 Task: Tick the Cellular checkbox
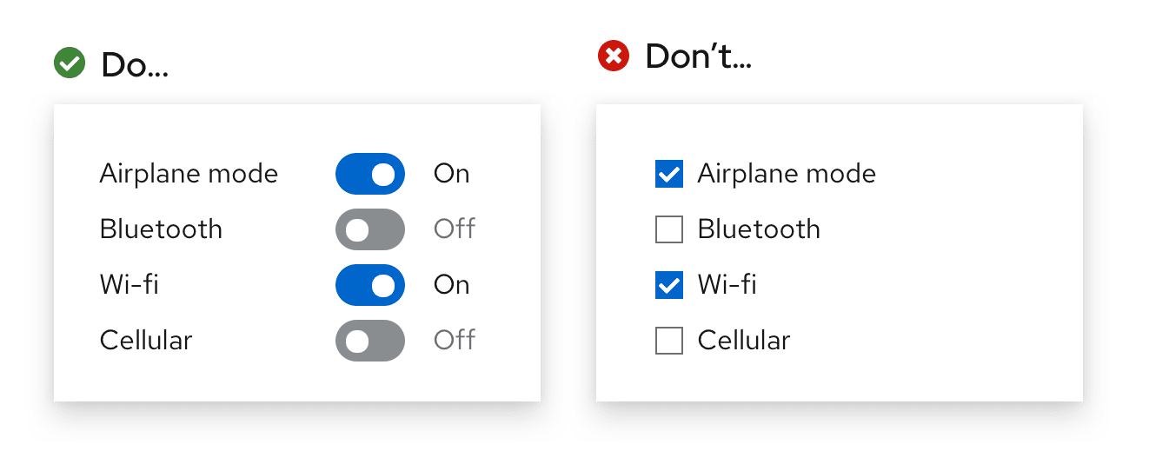click(668, 341)
